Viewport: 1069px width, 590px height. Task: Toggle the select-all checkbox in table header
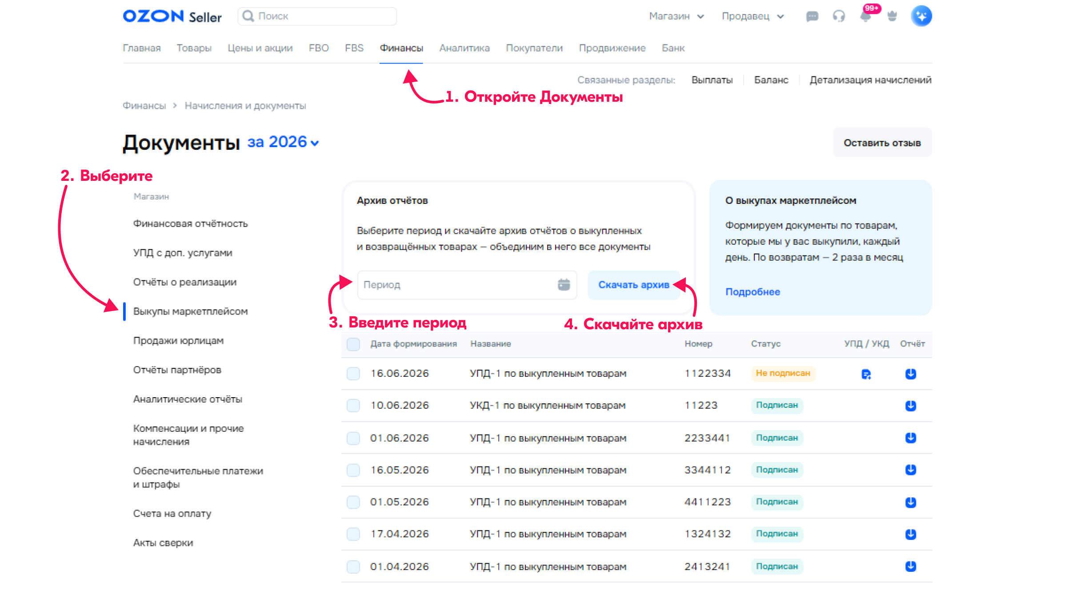tap(353, 344)
